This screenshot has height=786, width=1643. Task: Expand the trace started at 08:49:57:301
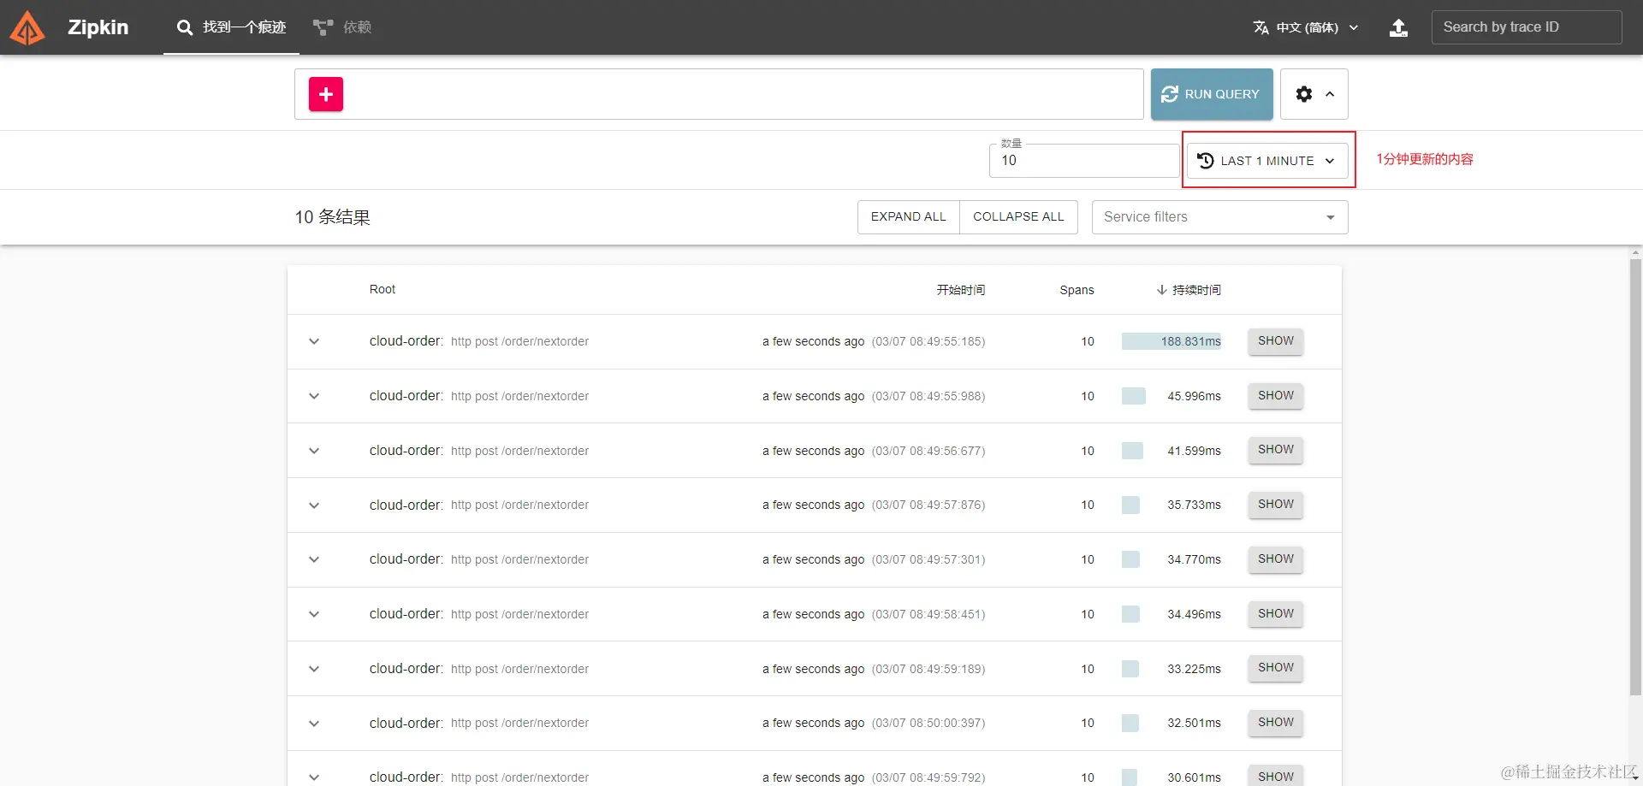314,559
